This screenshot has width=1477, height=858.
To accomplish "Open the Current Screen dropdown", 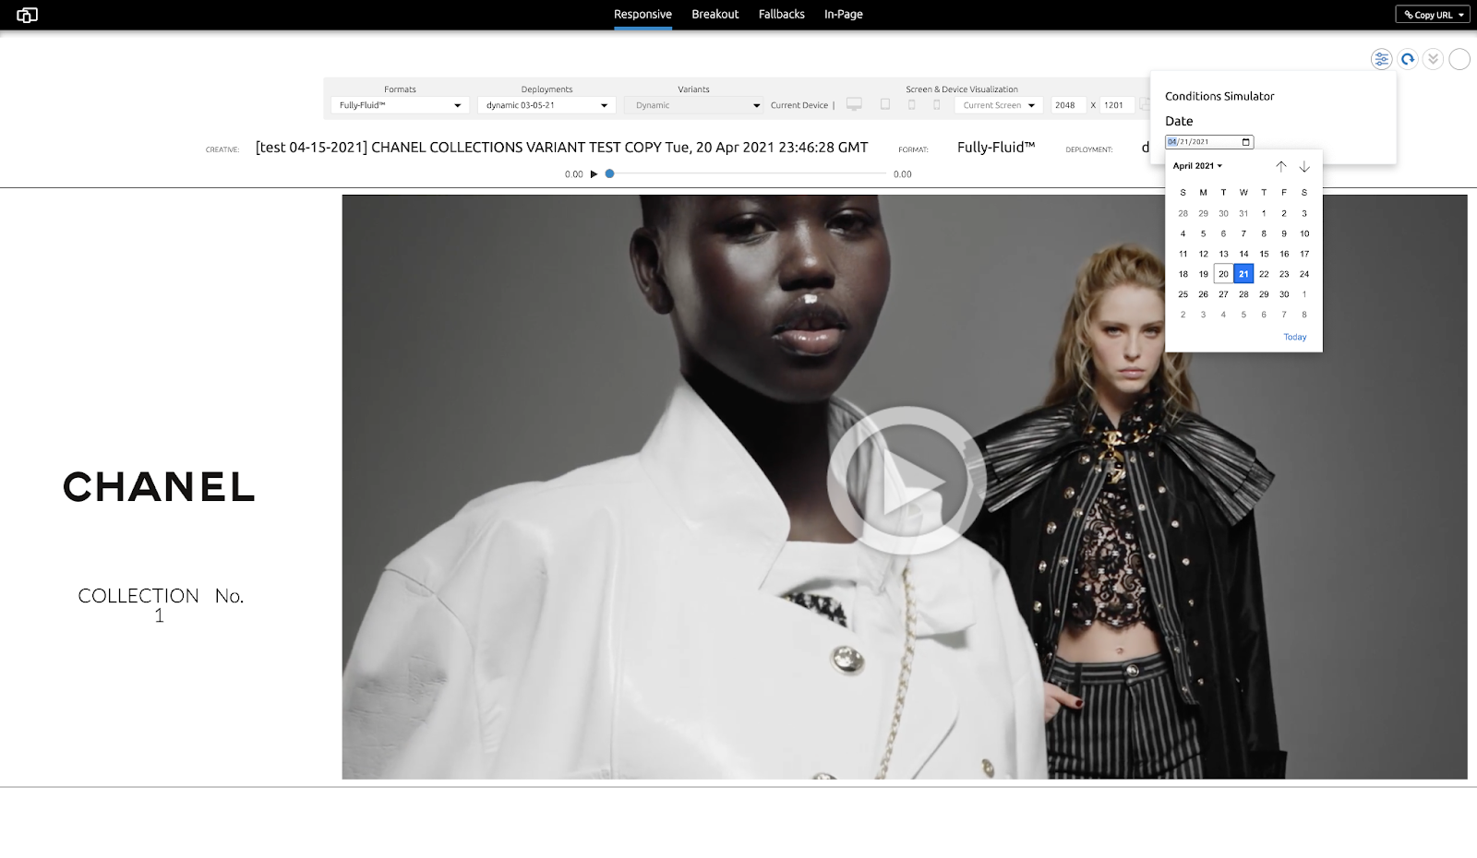I will click(998, 105).
